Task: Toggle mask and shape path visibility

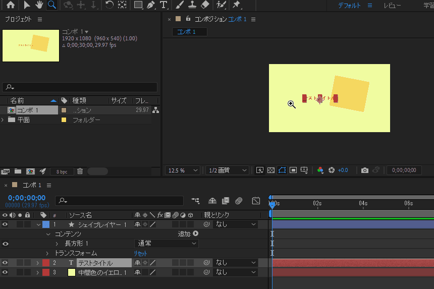Action: [282, 170]
